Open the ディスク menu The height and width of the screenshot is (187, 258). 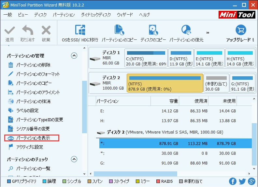(x=40, y=15)
